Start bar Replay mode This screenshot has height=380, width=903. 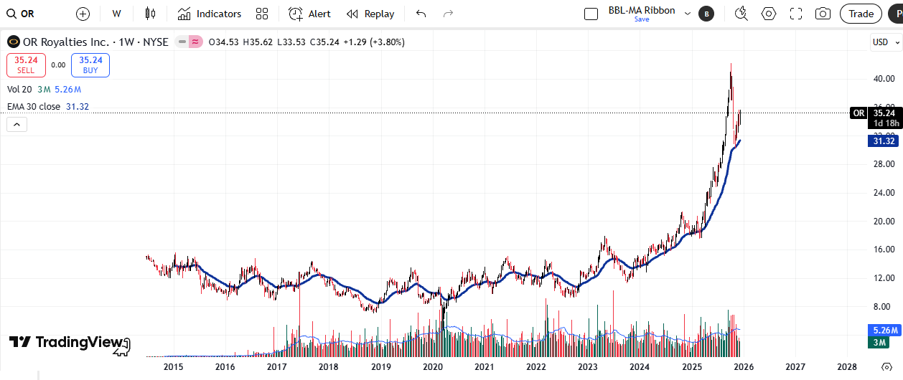(x=370, y=14)
